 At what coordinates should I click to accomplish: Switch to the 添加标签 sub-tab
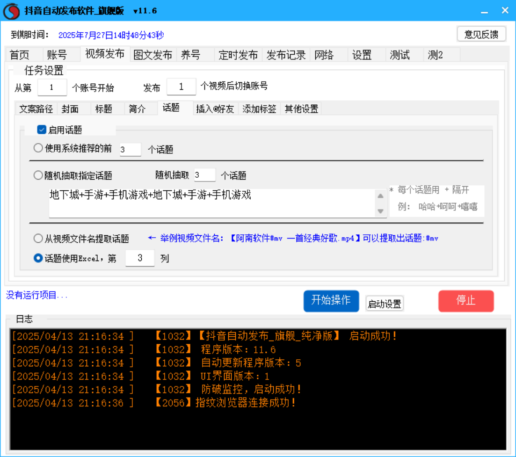coord(259,109)
